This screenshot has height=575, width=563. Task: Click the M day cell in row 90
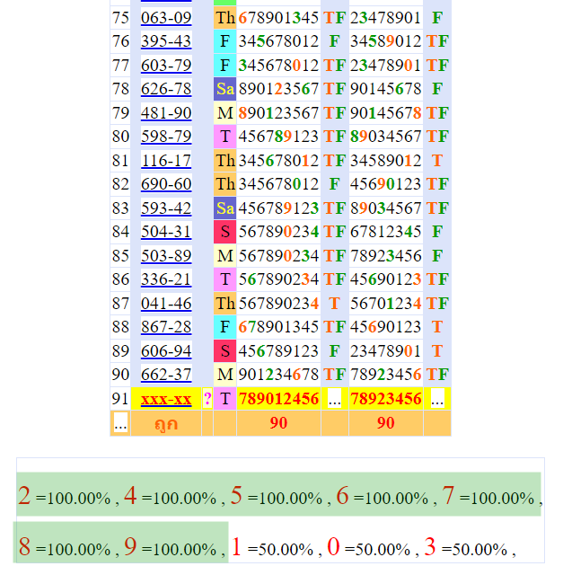coord(225,375)
